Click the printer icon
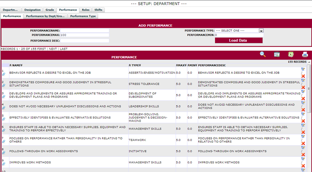312x172 pixels. [x=305, y=54]
